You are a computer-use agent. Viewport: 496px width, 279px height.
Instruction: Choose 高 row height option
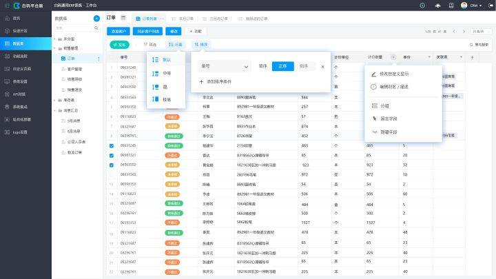pyautogui.click(x=166, y=87)
